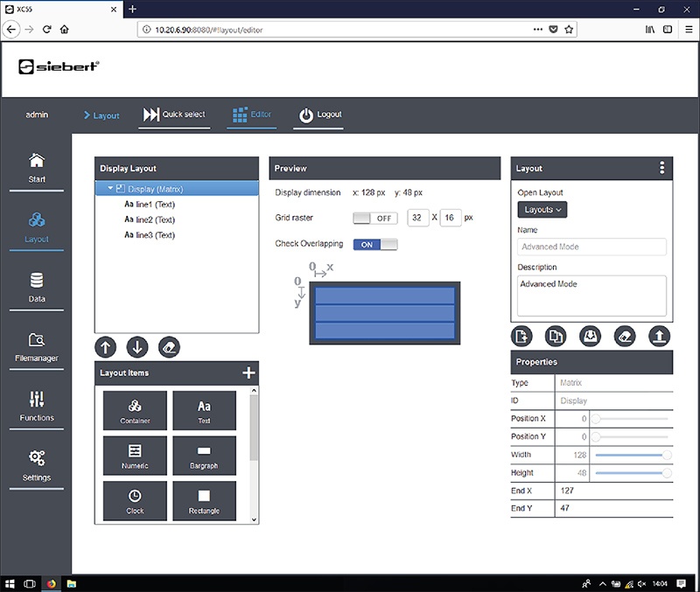Image resolution: width=700 pixels, height=592 pixels.
Task: Move selected item down with arrow button
Action: click(137, 347)
